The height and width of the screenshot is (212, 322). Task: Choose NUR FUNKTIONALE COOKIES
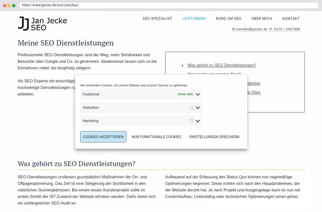pos(157,137)
